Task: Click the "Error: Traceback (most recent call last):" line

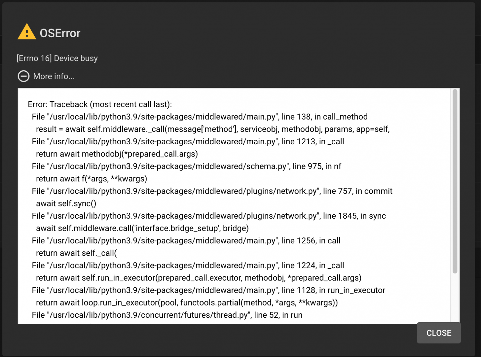Action: [100, 104]
